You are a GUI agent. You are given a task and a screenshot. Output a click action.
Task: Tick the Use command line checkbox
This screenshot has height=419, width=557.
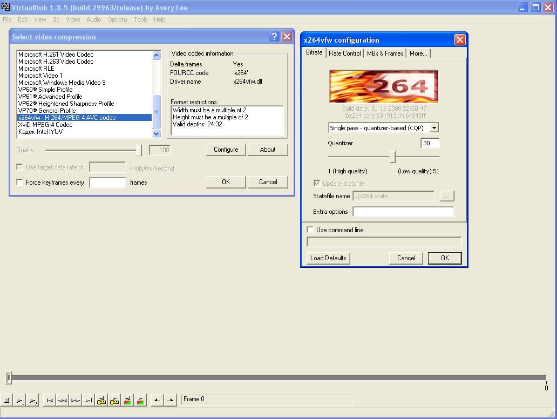pyautogui.click(x=310, y=229)
